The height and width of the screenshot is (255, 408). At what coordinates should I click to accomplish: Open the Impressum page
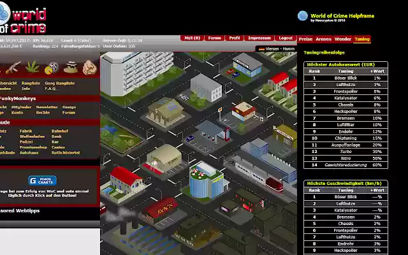(259, 38)
